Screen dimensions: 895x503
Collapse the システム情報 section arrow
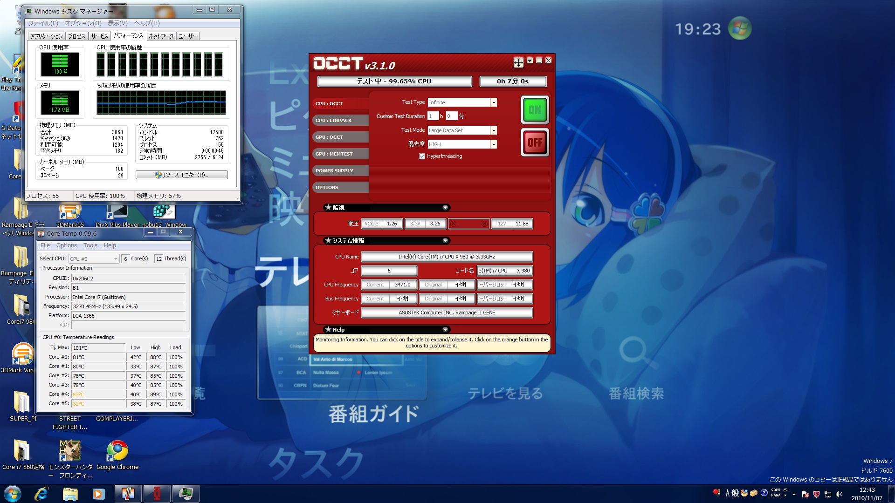(445, 241)
